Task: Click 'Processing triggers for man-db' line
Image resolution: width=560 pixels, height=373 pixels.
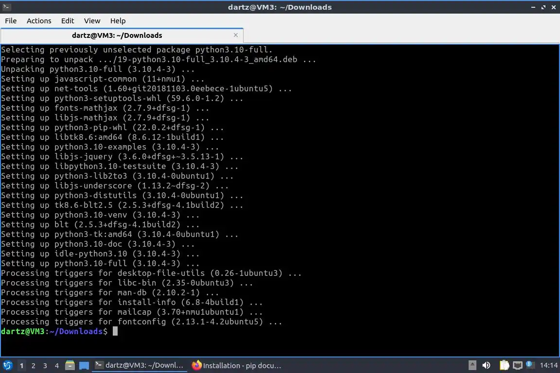Action: point(110,292)
